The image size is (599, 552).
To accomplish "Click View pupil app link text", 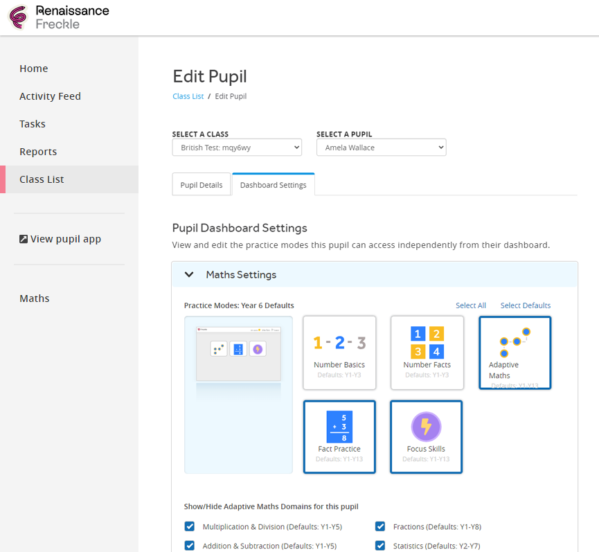I will click(x=66, y=239).
